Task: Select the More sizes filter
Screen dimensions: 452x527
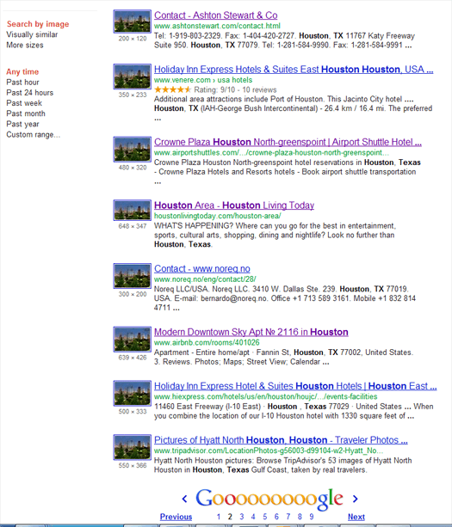Action: pos(25,45)
